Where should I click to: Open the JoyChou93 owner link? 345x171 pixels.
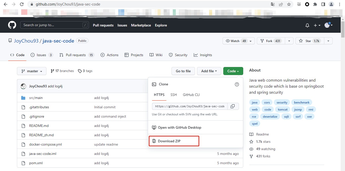(x=26, y=41)
